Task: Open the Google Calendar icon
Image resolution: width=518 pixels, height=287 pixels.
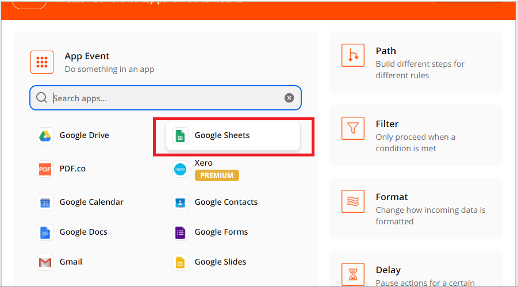Action: pos(45,202)
